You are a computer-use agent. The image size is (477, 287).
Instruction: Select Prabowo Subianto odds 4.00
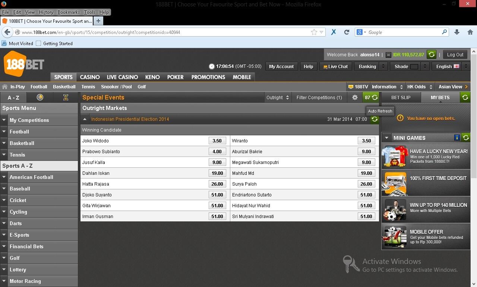click(x=217, y=152)
